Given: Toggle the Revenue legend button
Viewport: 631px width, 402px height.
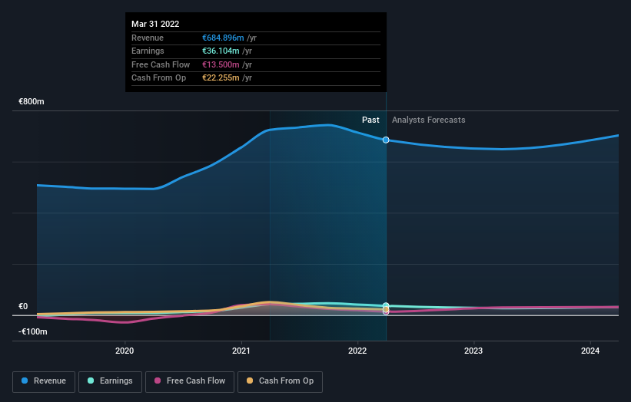Looking at the screenshot, I should pyautogui.click(x=44, y=381).
